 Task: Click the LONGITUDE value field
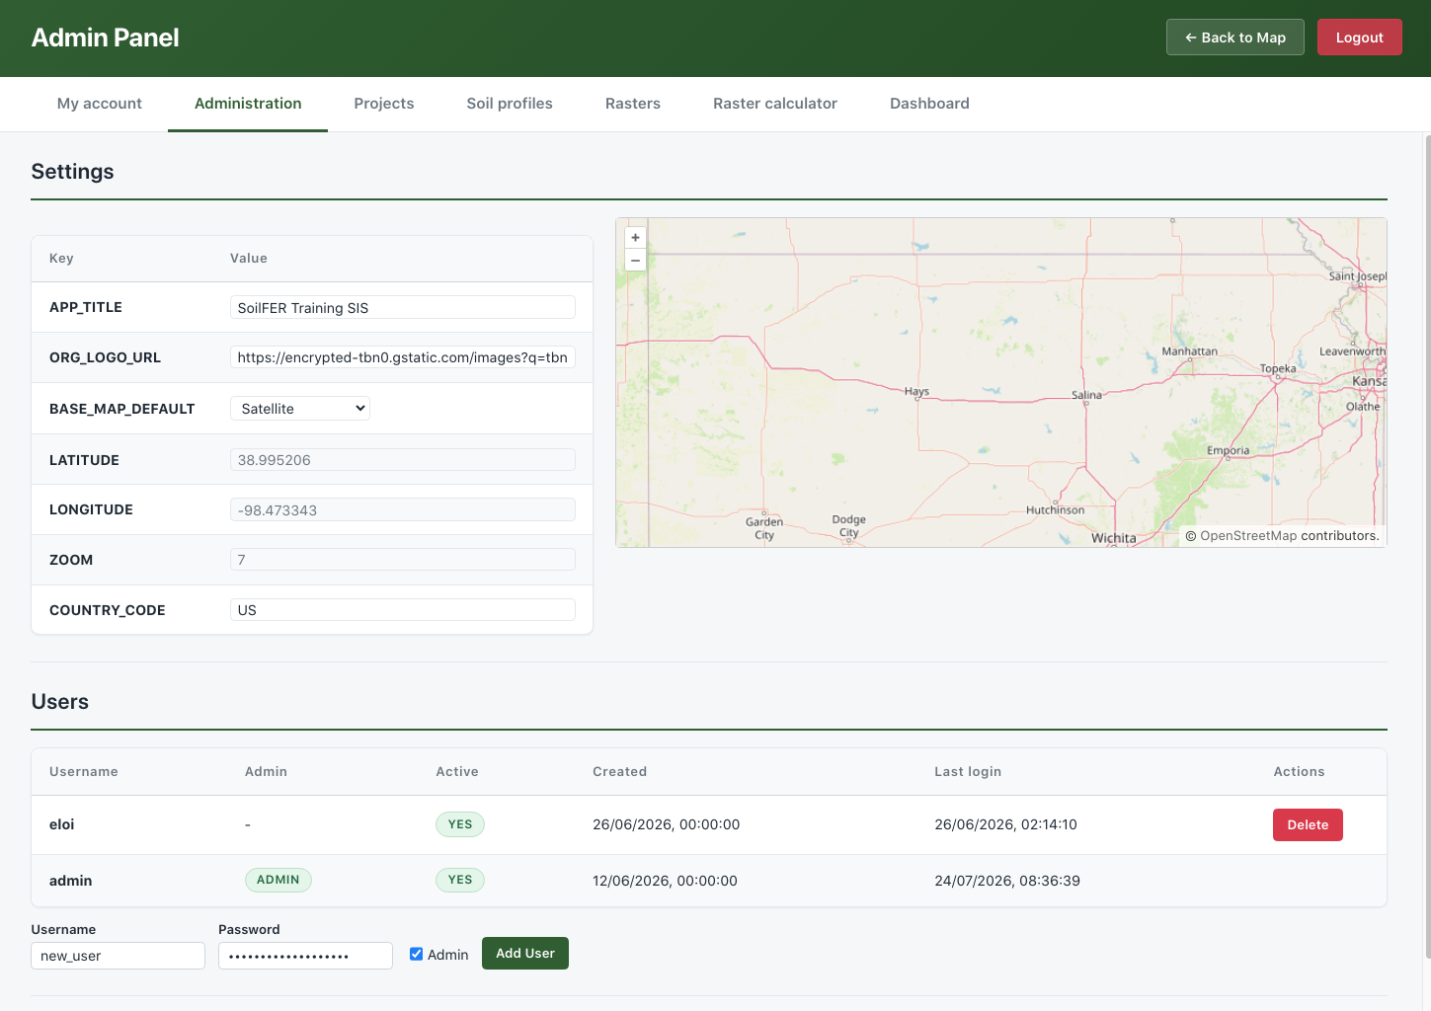403,510
